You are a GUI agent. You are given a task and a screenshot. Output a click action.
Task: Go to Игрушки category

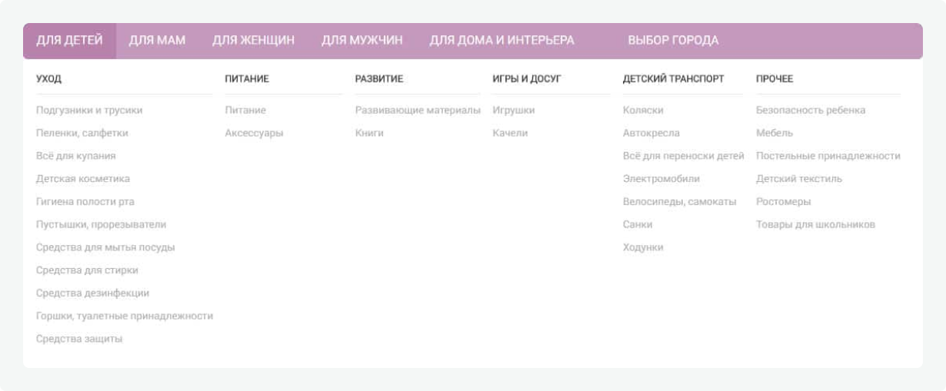click(514, 111)
